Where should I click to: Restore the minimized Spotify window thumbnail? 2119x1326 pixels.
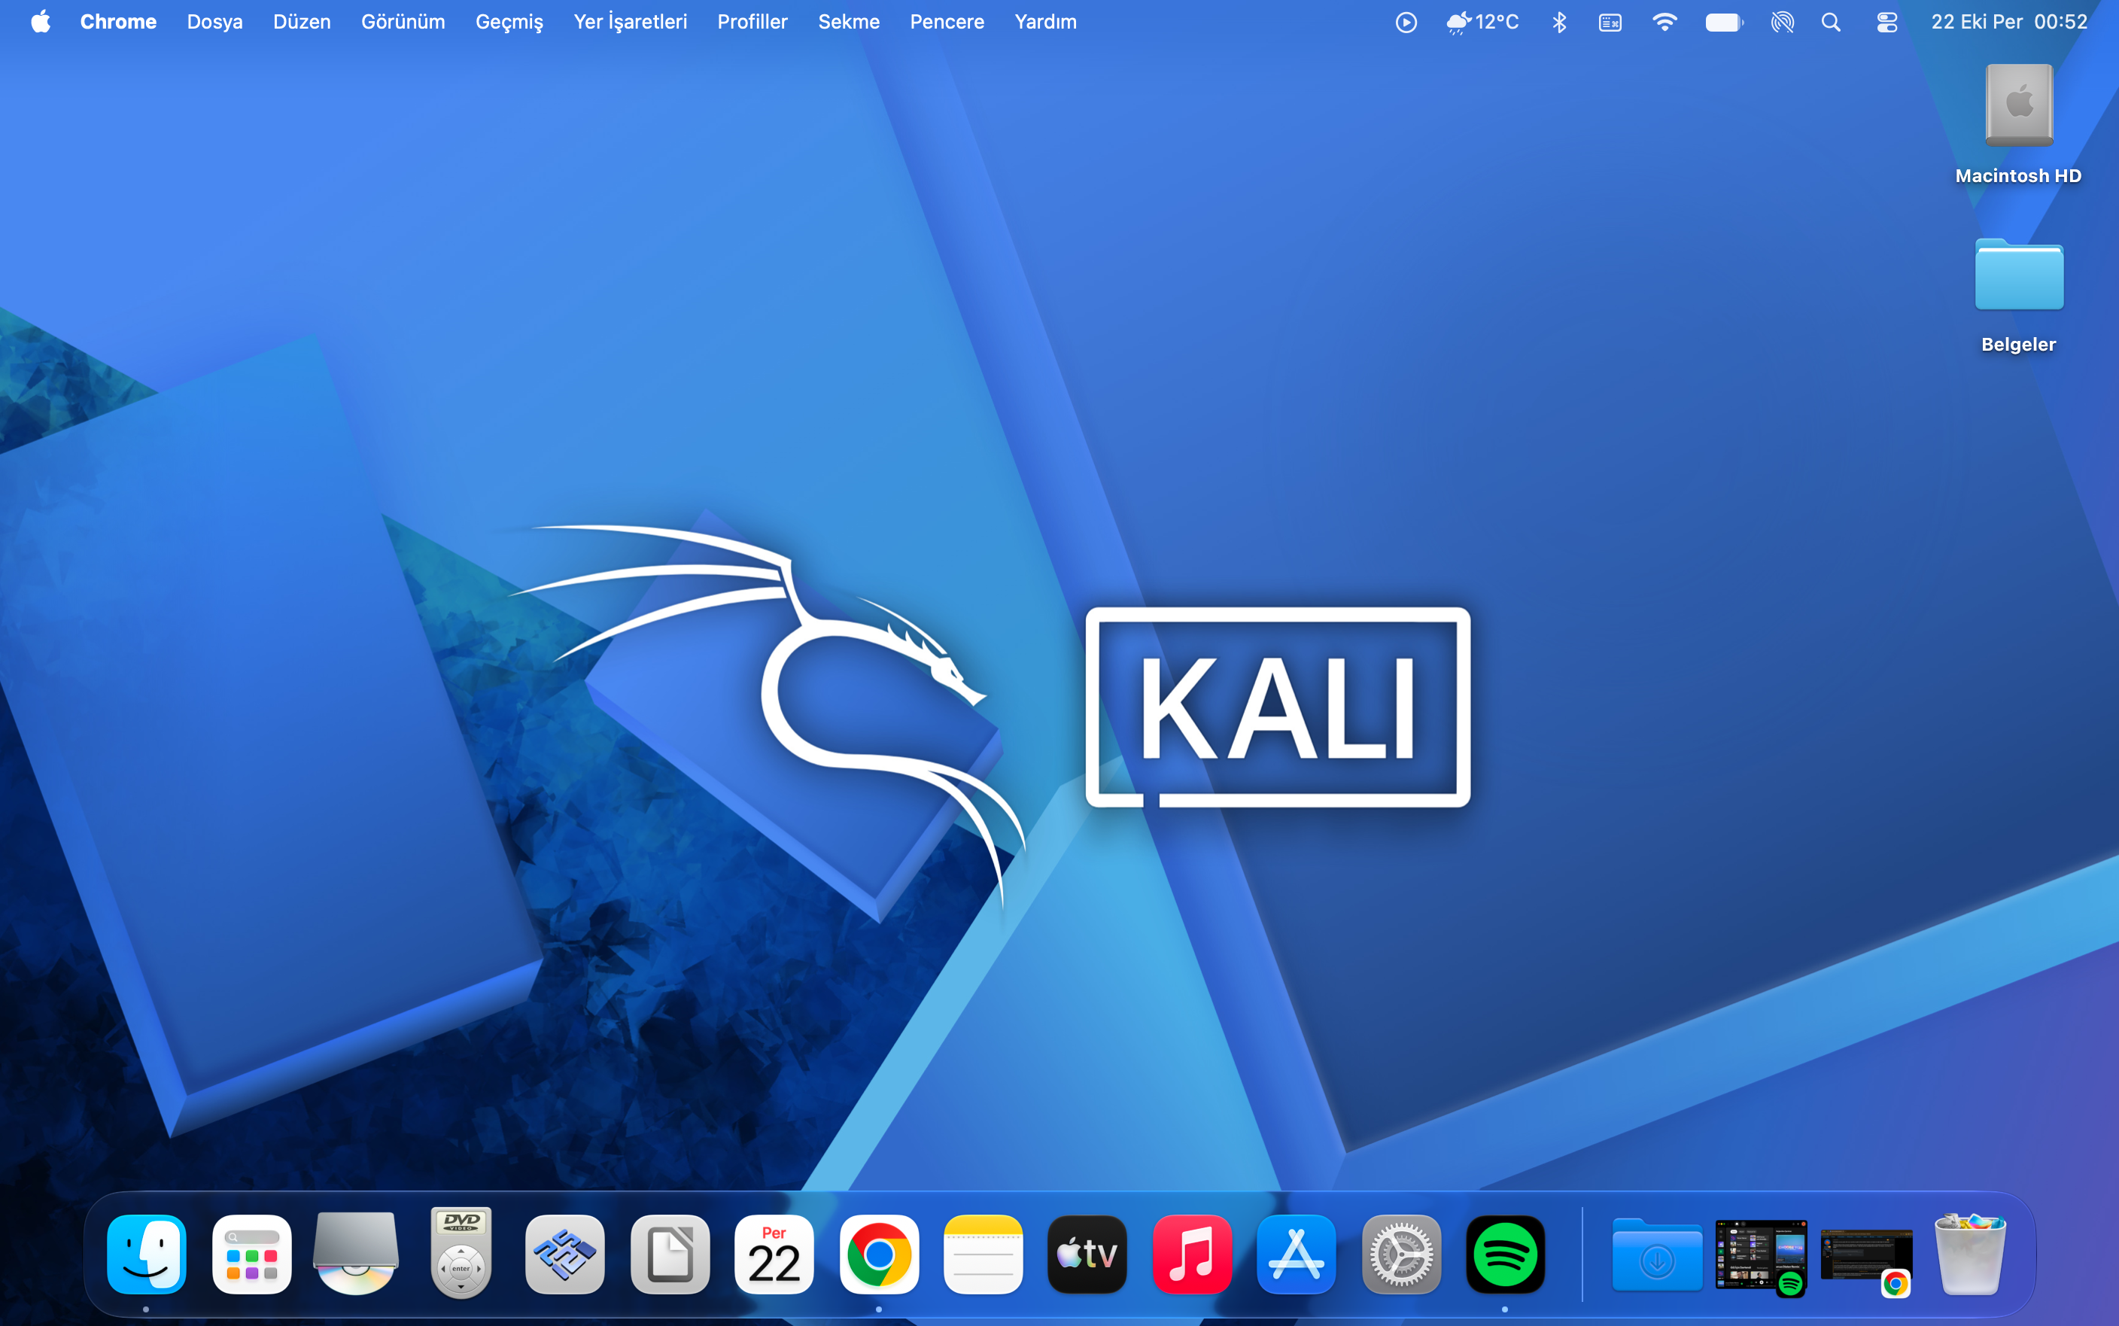tap(1762, 1256)
